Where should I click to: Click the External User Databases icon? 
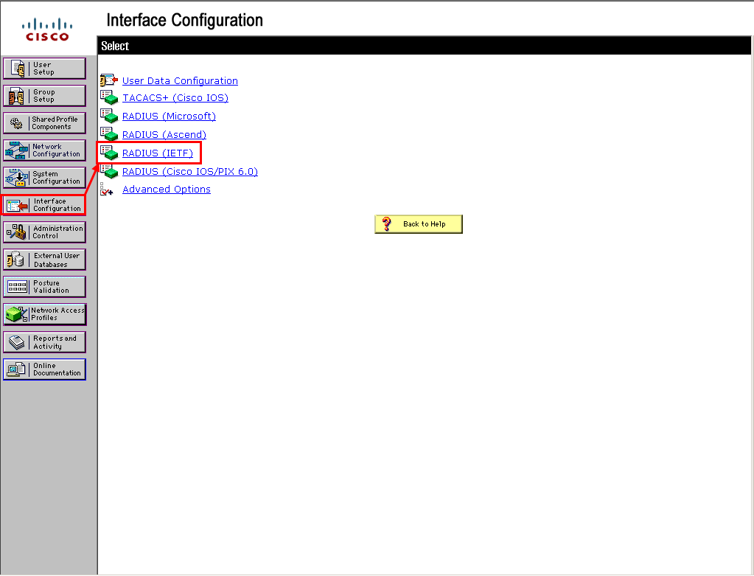point(15,260)
